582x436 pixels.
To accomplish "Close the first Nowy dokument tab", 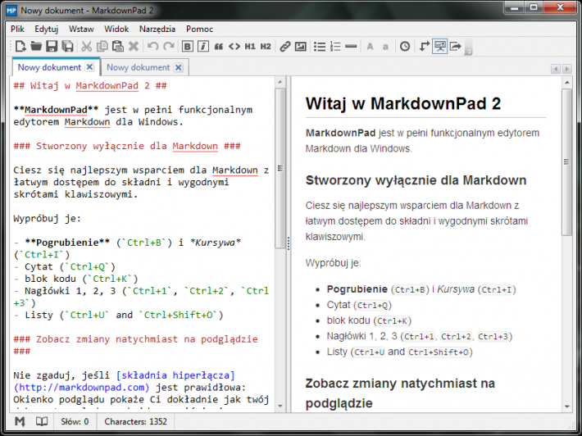I will tap(90, 67).
